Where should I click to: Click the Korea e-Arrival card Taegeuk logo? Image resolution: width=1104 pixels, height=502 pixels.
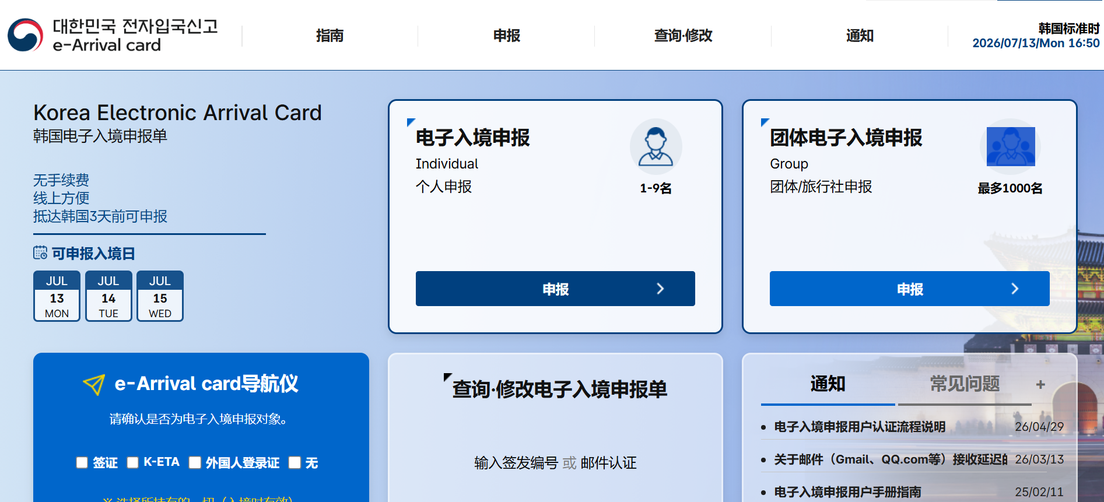[x=25, y=35]
